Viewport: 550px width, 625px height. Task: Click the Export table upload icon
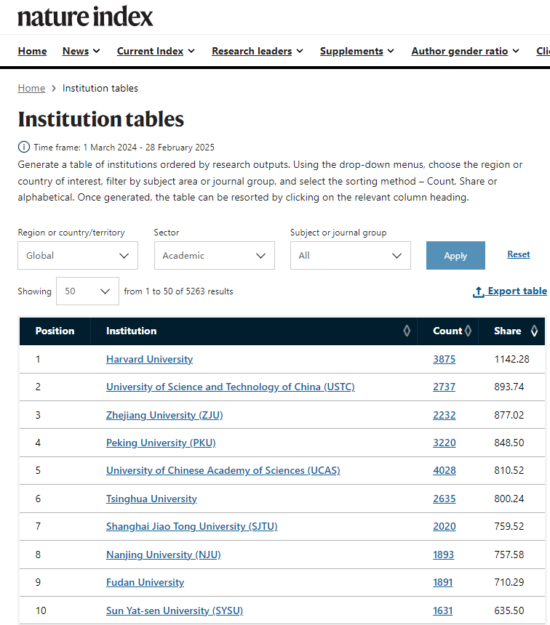[479, 291]
